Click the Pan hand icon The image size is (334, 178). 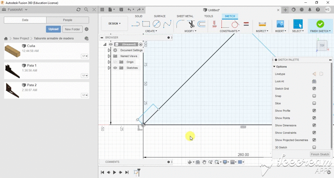pyautogui.click(x=204, y=162)
